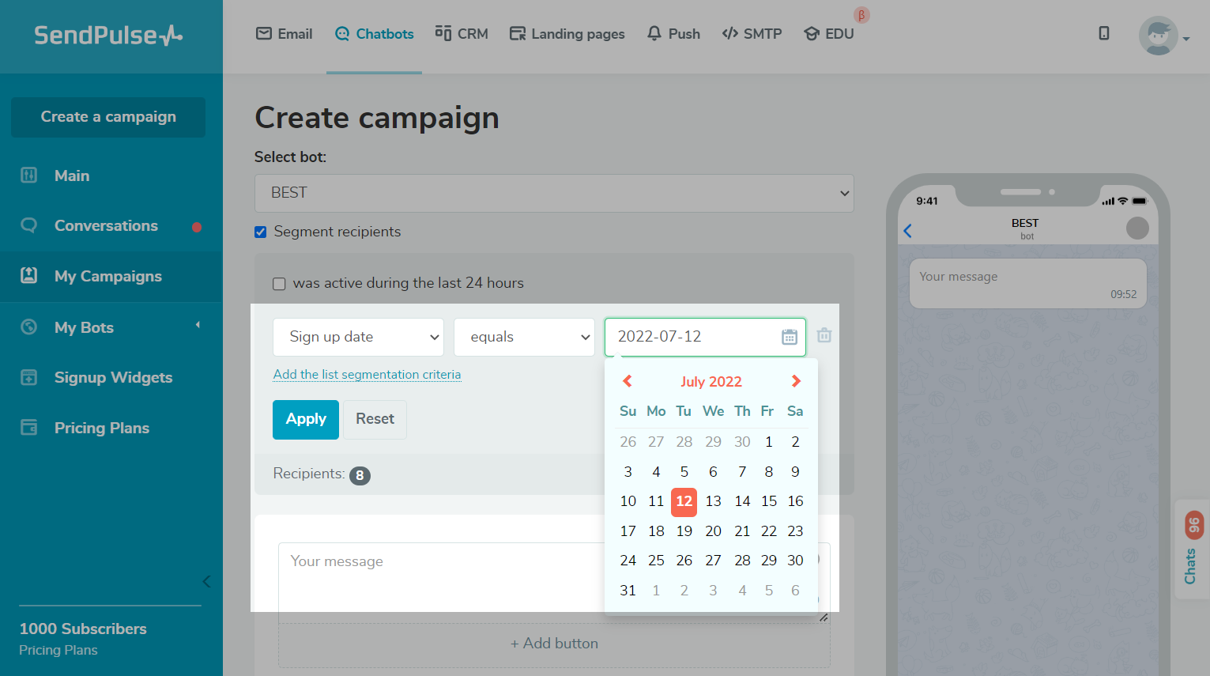Click the back arrow in the phone preview

[908, 231]
